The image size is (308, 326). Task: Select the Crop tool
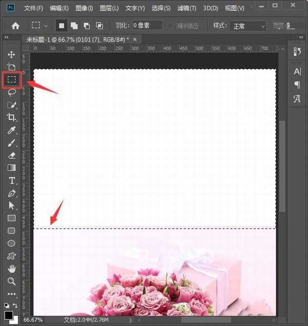(x=11, y=118)
